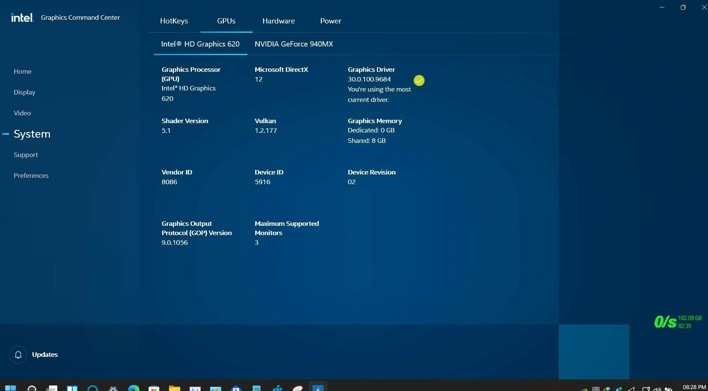
Task: Open Video section in sidebar
Action: click(22, 113)
